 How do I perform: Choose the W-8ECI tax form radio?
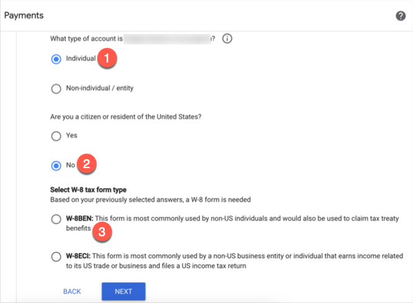click(56, 256)
